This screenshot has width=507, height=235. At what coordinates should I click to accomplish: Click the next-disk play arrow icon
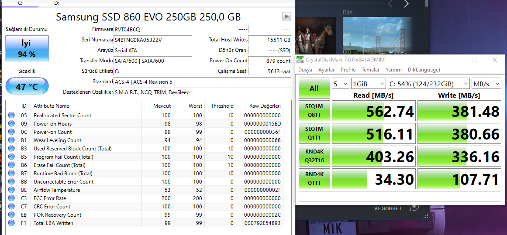(286, 16)
